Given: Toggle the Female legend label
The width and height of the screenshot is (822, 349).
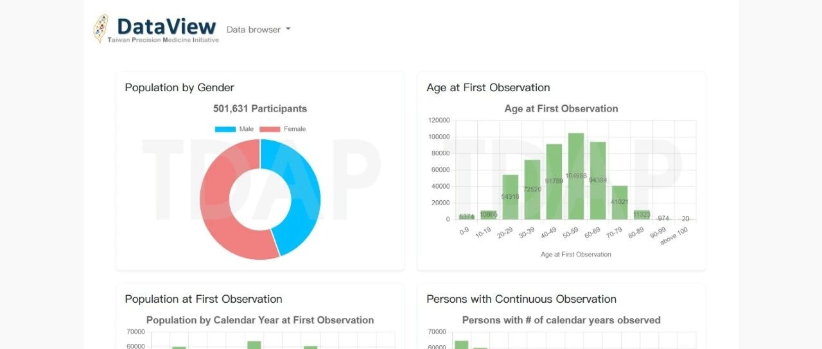Looking at the screenshot, I should [x=295, y=129].
